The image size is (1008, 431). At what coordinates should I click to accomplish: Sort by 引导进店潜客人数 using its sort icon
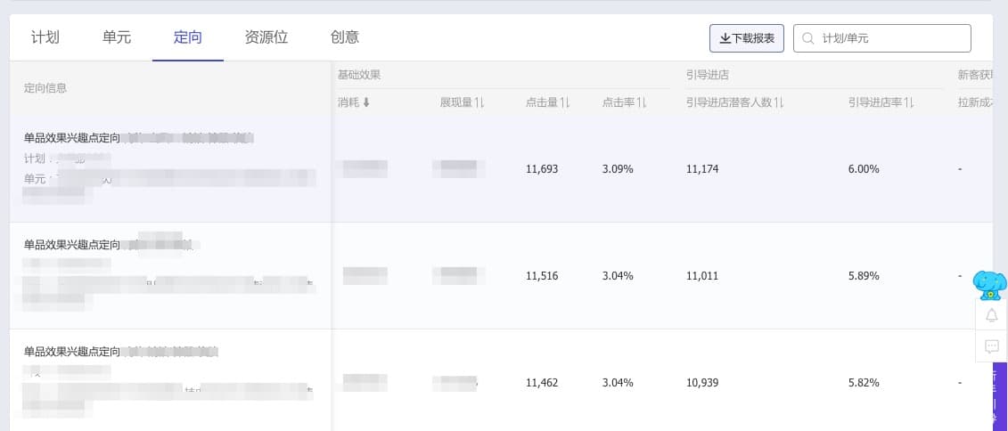click(779, 102)
